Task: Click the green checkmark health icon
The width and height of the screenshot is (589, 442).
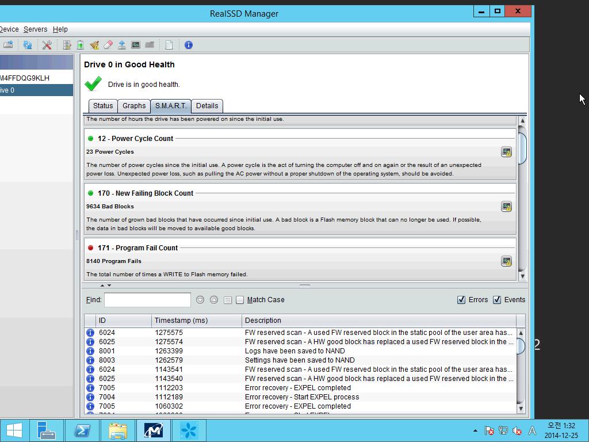Action: click(x=93, y=83)
